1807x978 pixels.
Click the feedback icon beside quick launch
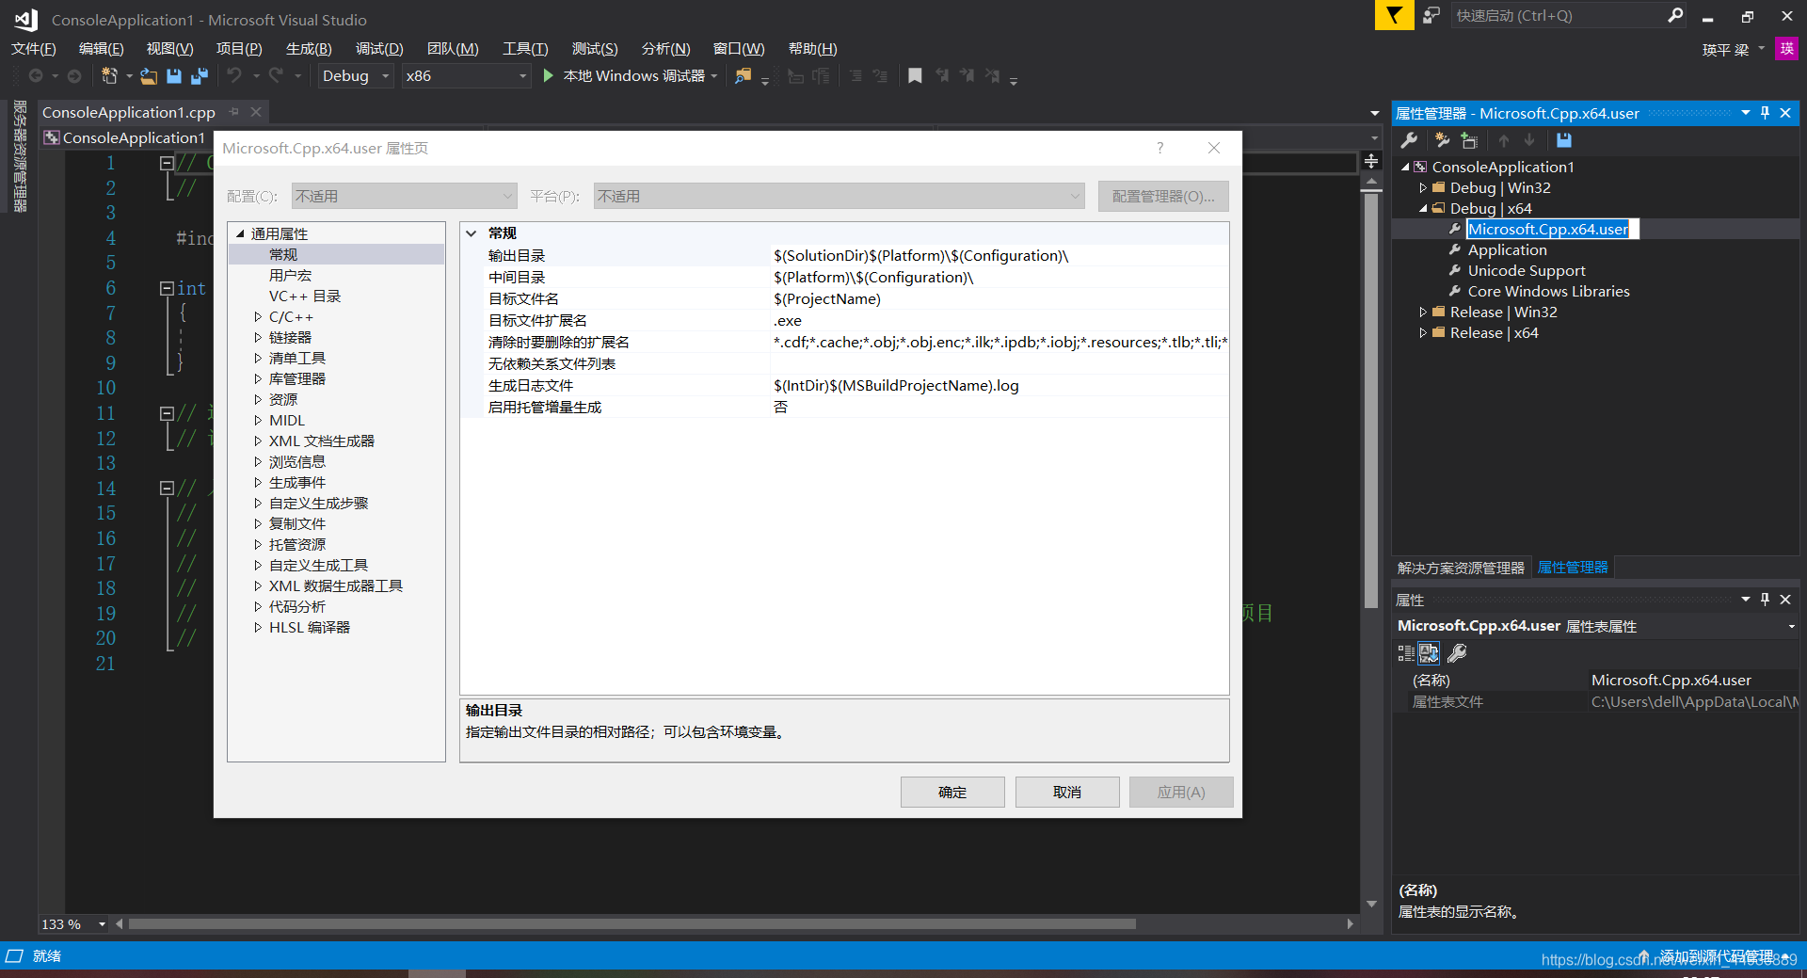pos(1431,15)
